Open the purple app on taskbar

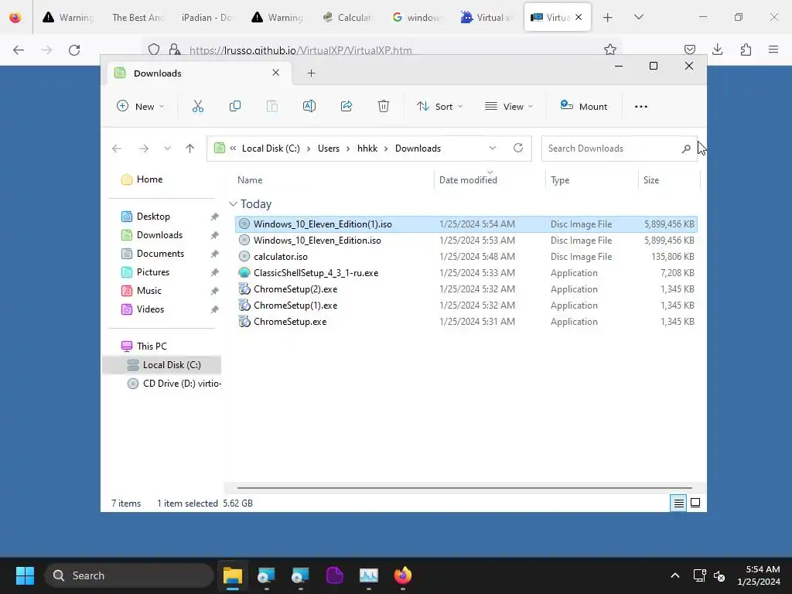pyautogui.click(x=334, y=575)
